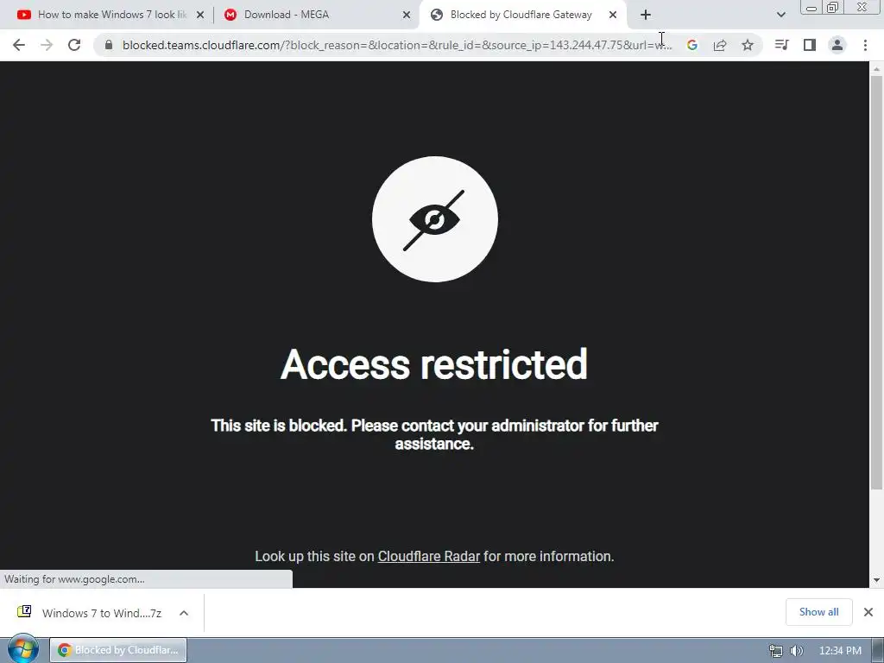Go back using the browser back arrow
Image resolution: width=884 pixels, height=663 pixels.
pyautogui.click(x=19, y=45)
